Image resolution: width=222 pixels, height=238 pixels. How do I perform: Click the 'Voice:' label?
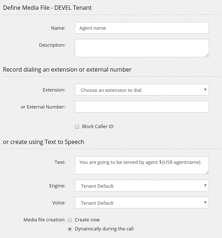click(x=58, y=203)
